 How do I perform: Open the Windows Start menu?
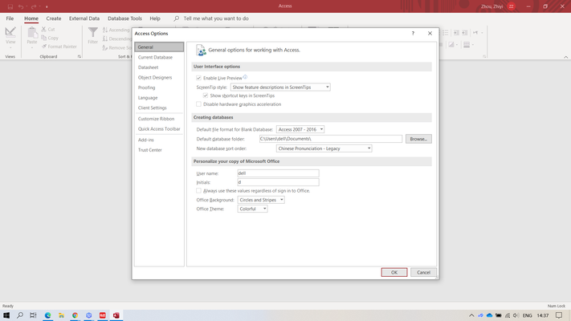click(6, 315)
